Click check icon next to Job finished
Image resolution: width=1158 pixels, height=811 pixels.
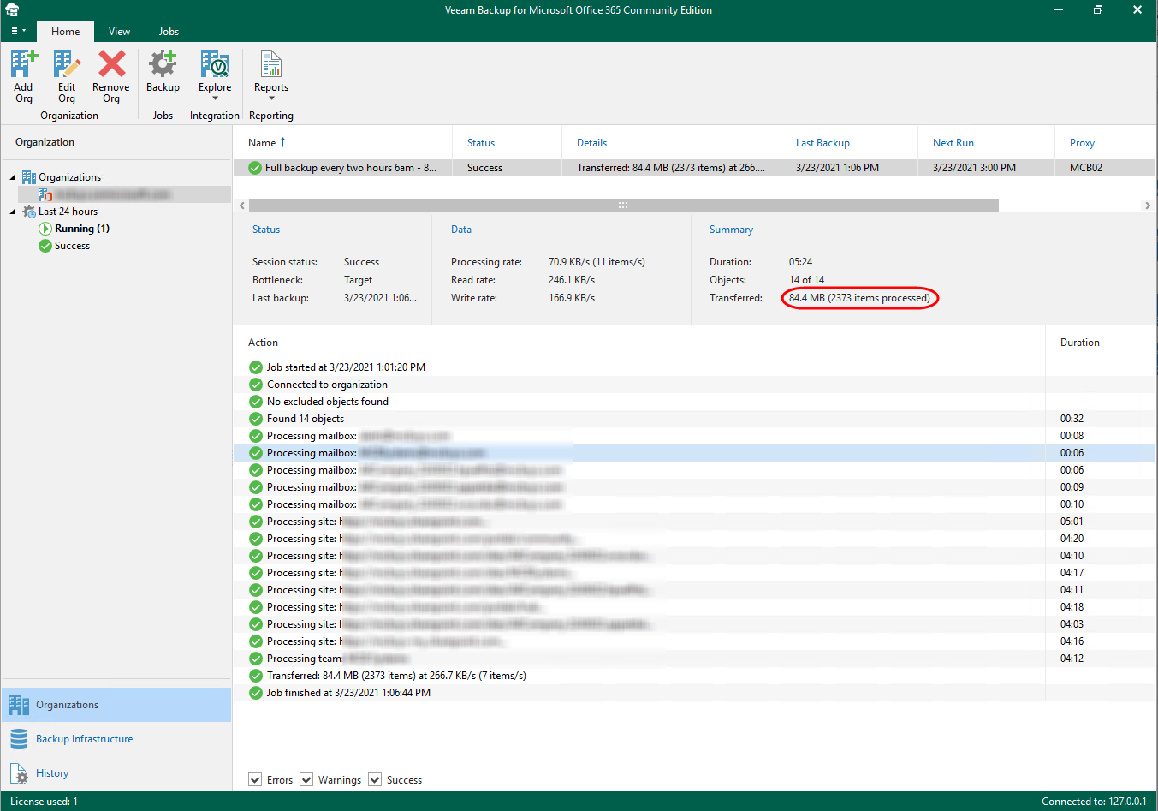pos(256,693)
